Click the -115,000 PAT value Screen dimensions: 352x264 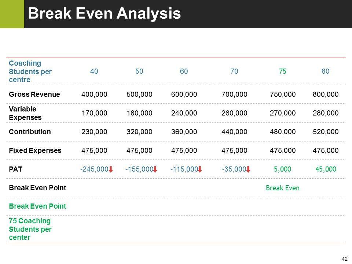184,169
